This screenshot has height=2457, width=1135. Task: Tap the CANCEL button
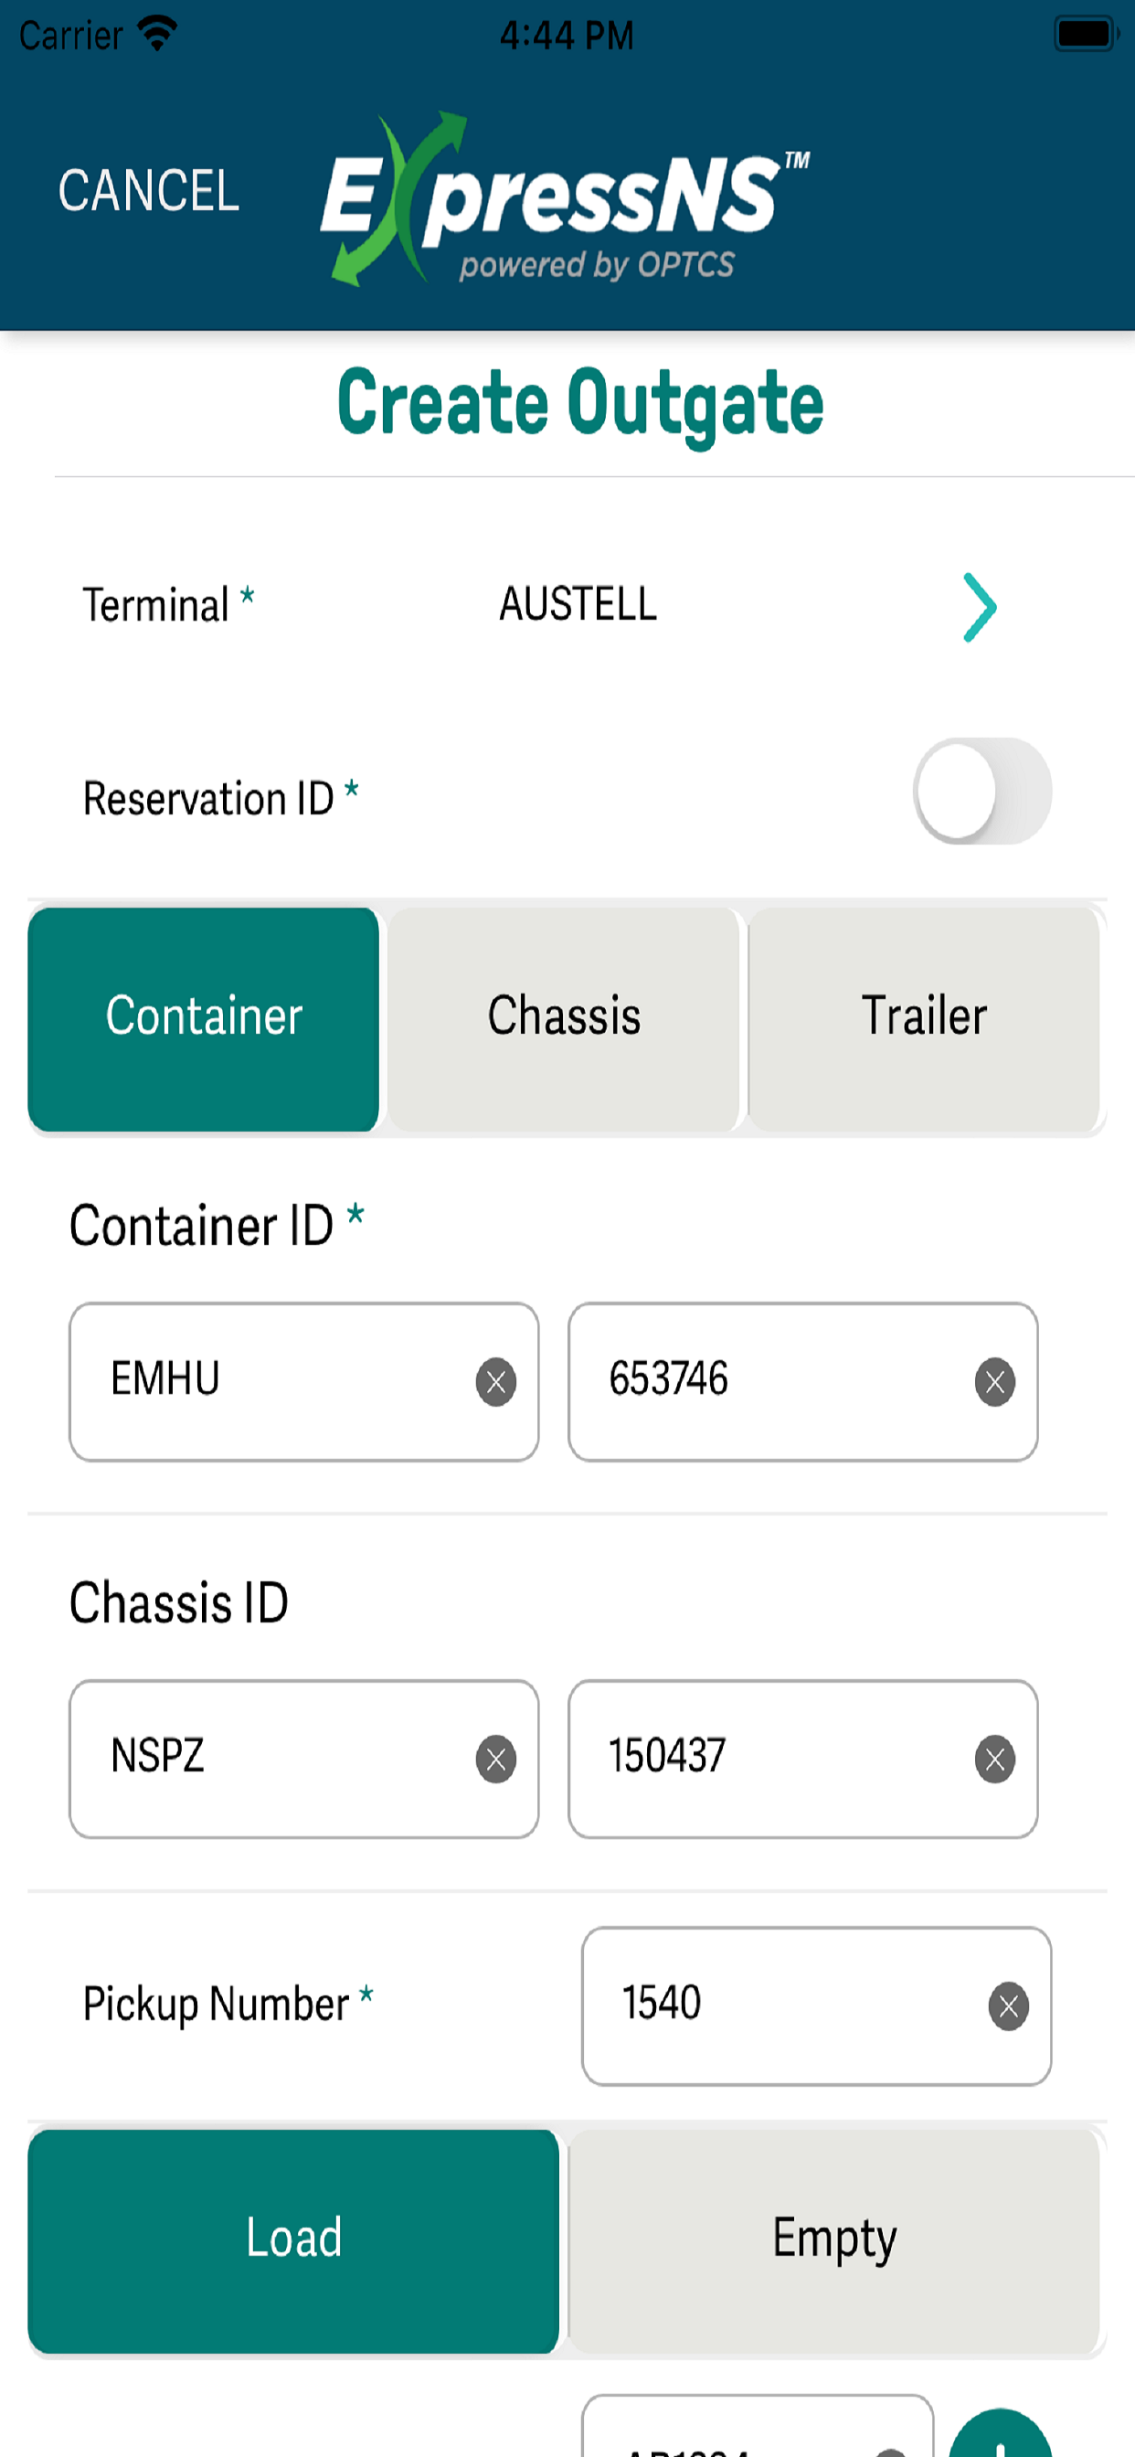tap(149, 191)
